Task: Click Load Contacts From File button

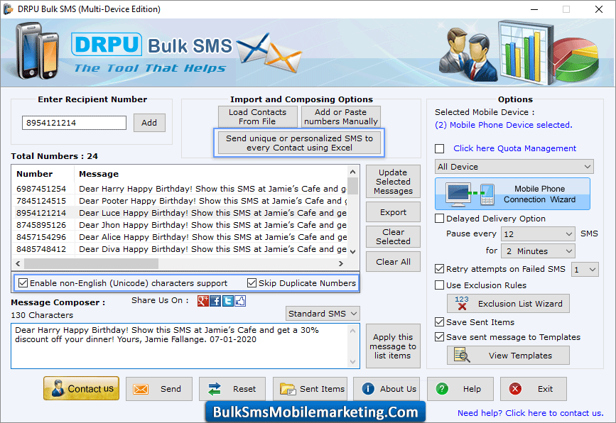Action: click(x=258, y=116)
